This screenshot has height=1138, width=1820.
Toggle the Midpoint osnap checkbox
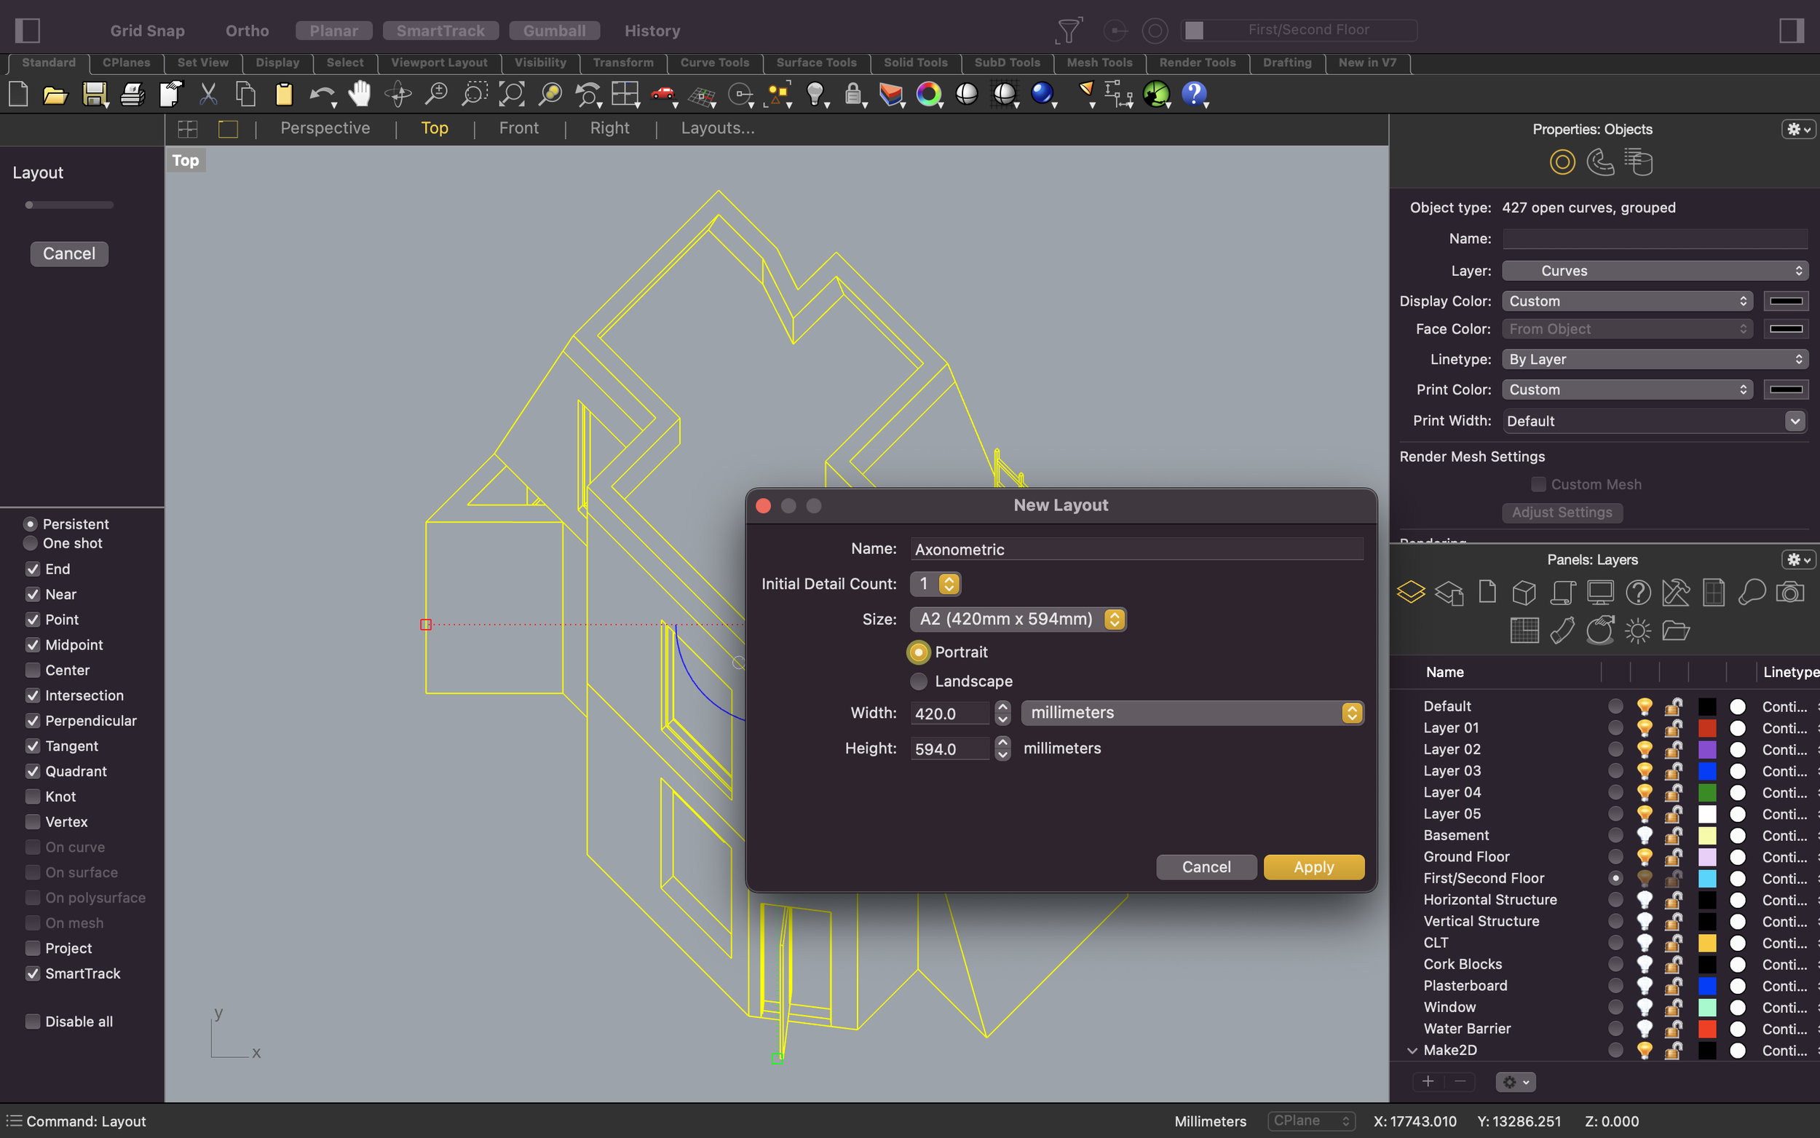tap(33, 644)
